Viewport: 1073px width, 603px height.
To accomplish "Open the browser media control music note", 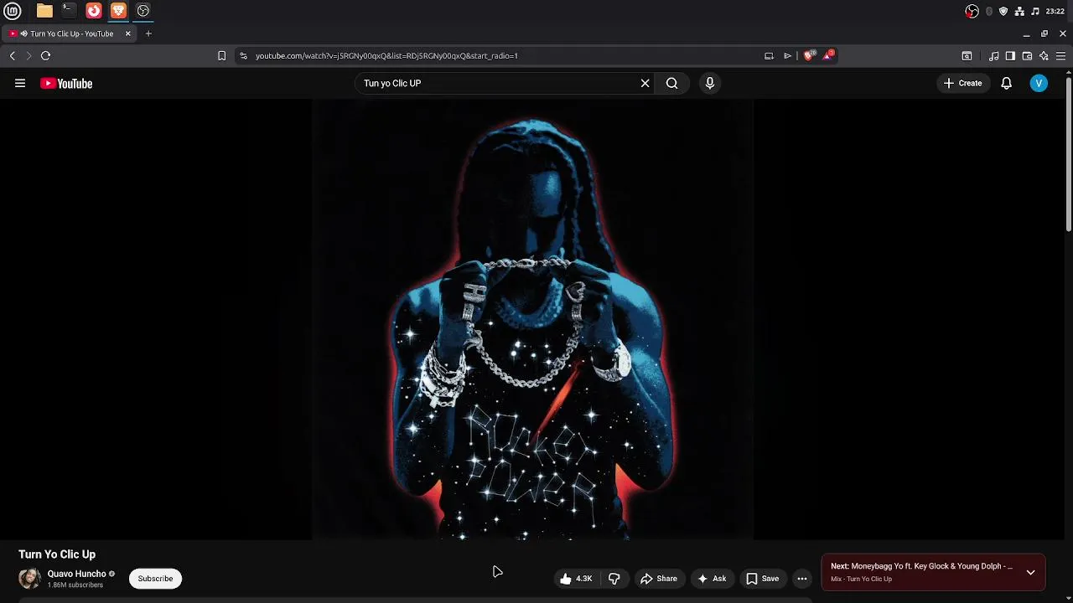I will (x=993, y=56).
